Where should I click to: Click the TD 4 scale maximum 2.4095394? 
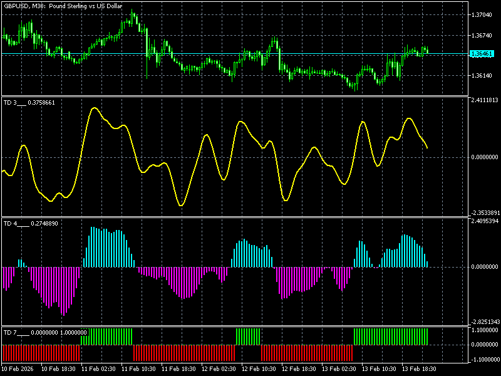click(x=484, y=221)
